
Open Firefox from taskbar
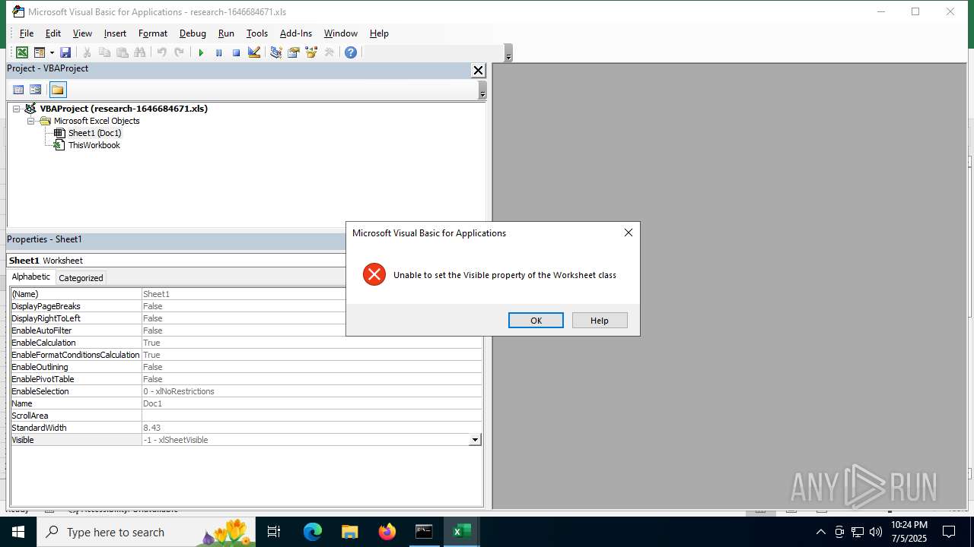[x=387, y=532]
